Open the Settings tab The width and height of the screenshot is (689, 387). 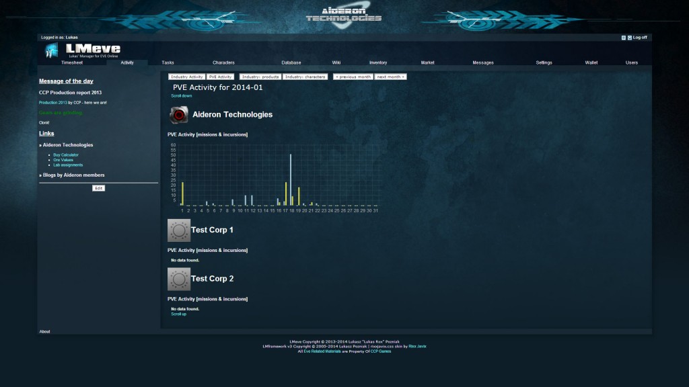[544, 62]
